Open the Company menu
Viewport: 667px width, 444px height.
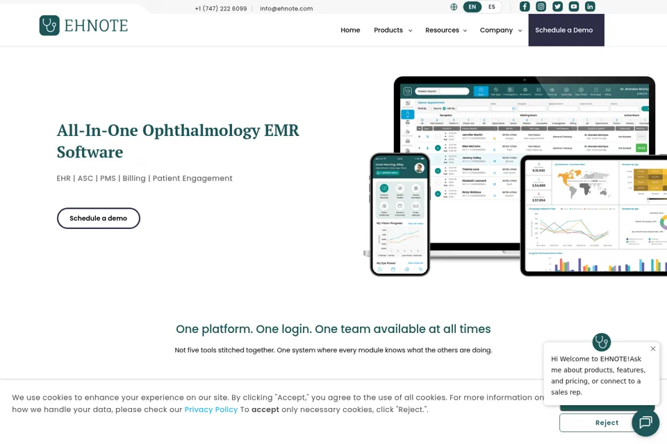(496, 30)
